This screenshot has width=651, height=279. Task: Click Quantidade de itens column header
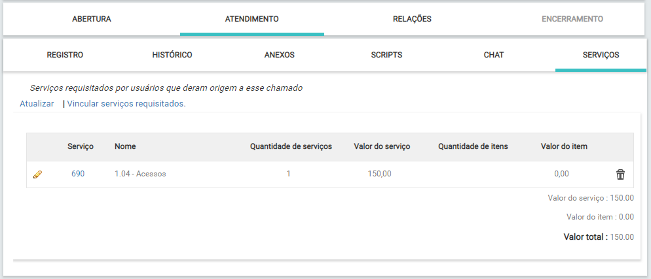(473, 146)
